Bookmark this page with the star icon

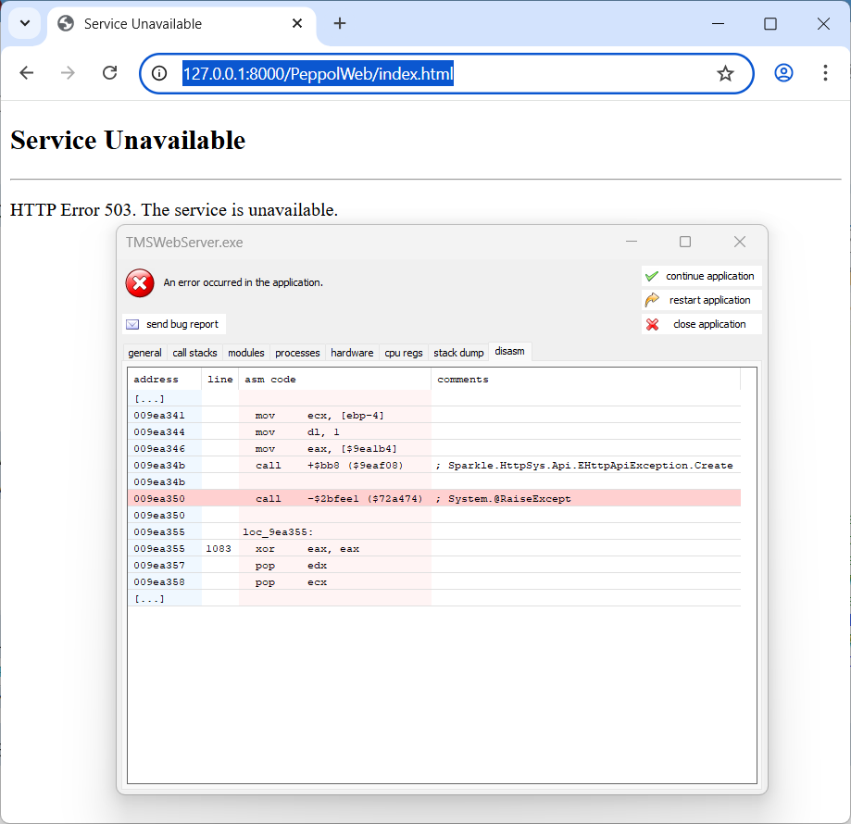point(725,74)
